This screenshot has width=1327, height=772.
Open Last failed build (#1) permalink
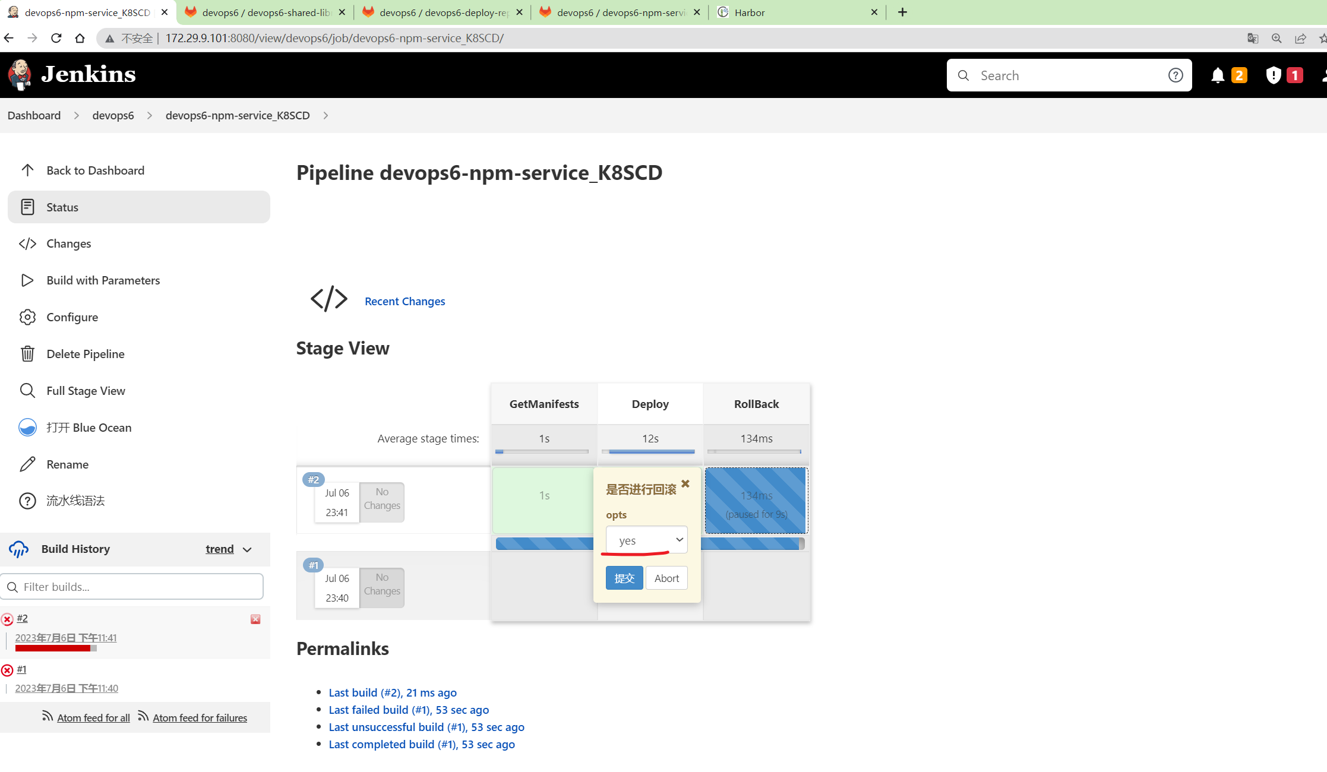pyautogui.click(x=409, y=710)
